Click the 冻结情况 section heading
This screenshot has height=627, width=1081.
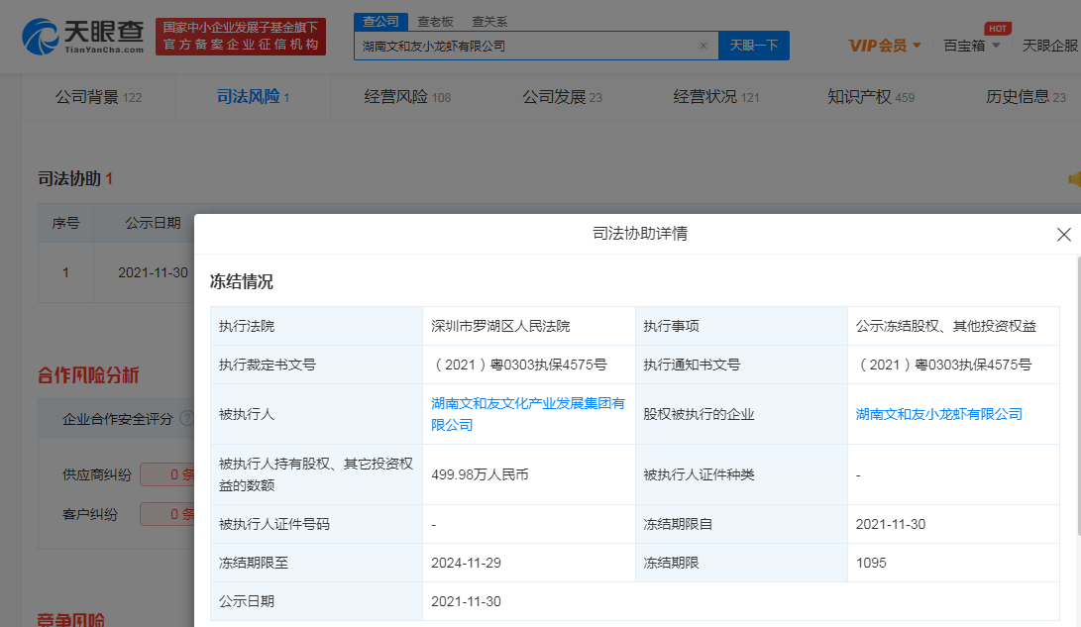[x=242, y=282]
